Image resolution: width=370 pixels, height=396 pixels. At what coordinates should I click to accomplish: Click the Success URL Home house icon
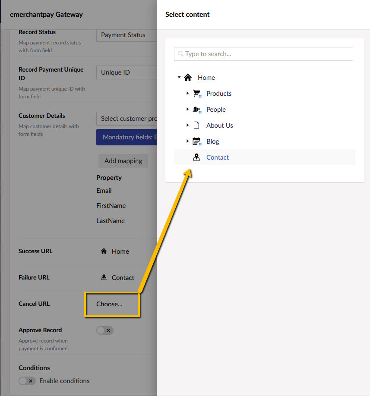pos(104,251)
